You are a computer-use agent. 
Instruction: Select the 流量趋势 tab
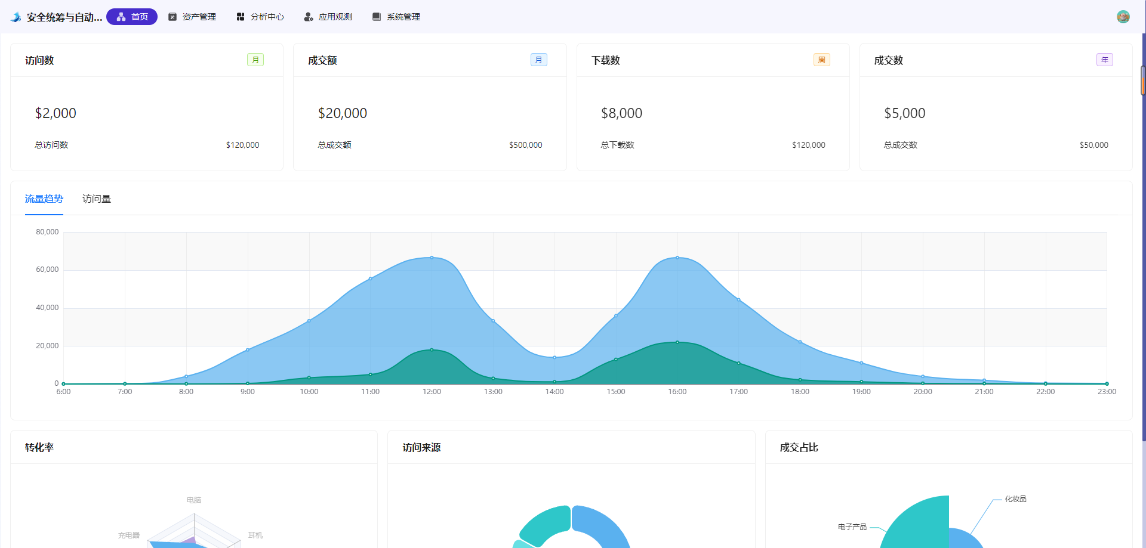click(44, 199)
